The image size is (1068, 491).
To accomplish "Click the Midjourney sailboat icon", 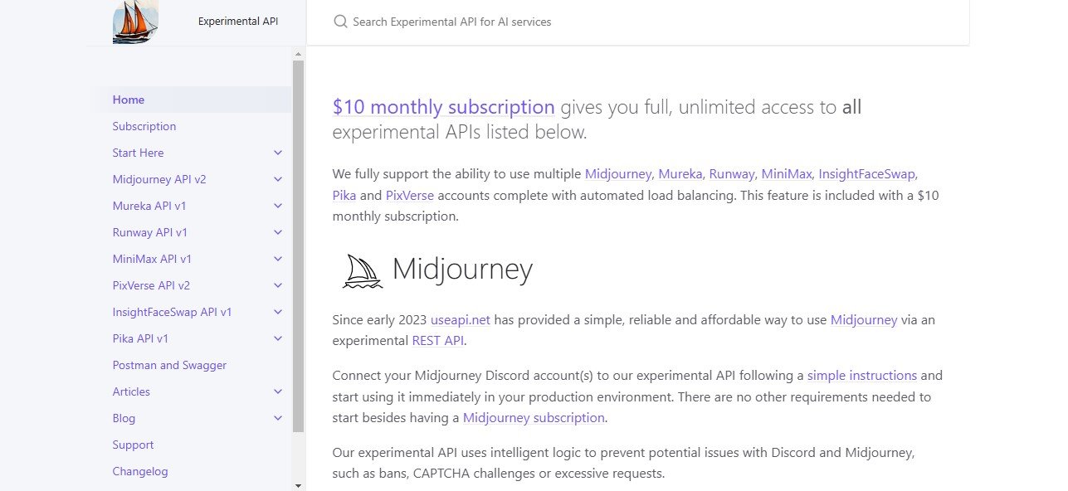I will click(x=363, y=270).
